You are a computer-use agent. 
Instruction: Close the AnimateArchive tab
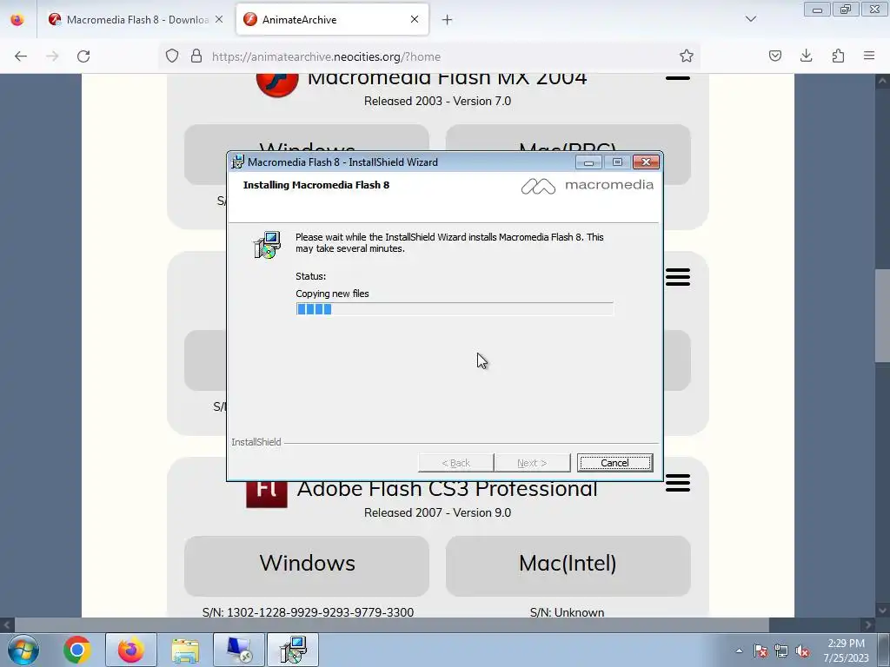click(x=415, y=19)
